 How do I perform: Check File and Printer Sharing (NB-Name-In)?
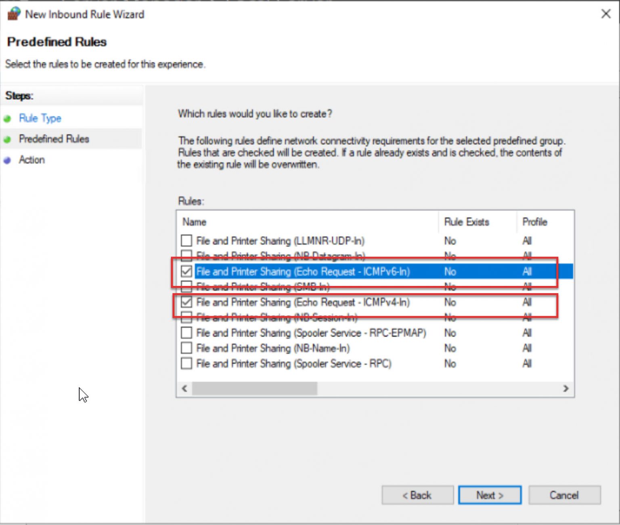(x=186, y=348)
